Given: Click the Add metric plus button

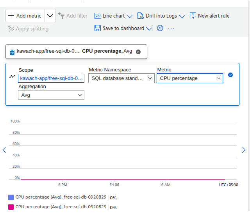Looking at the screenshot, I should coord(25,16).
